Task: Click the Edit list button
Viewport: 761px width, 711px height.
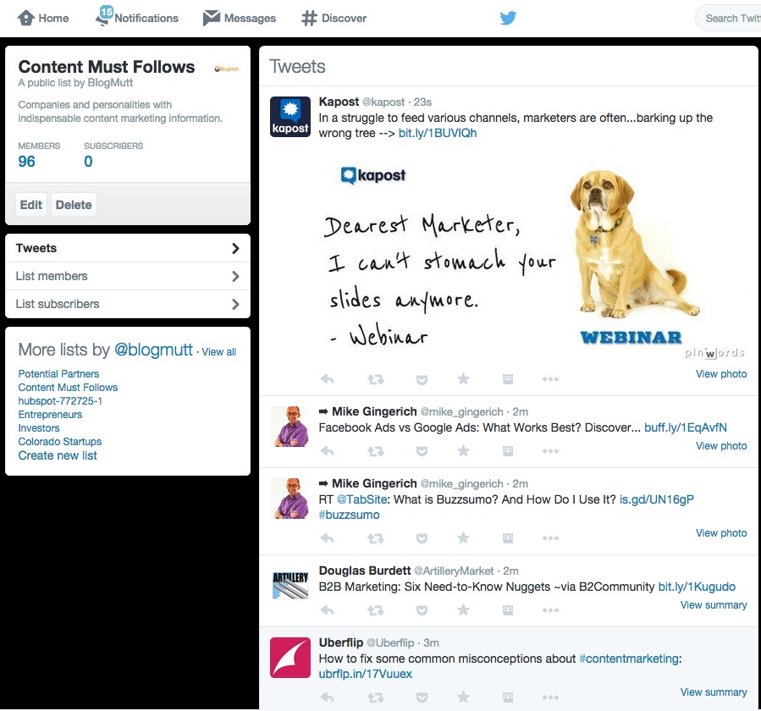Action: (x=31, y=205)
